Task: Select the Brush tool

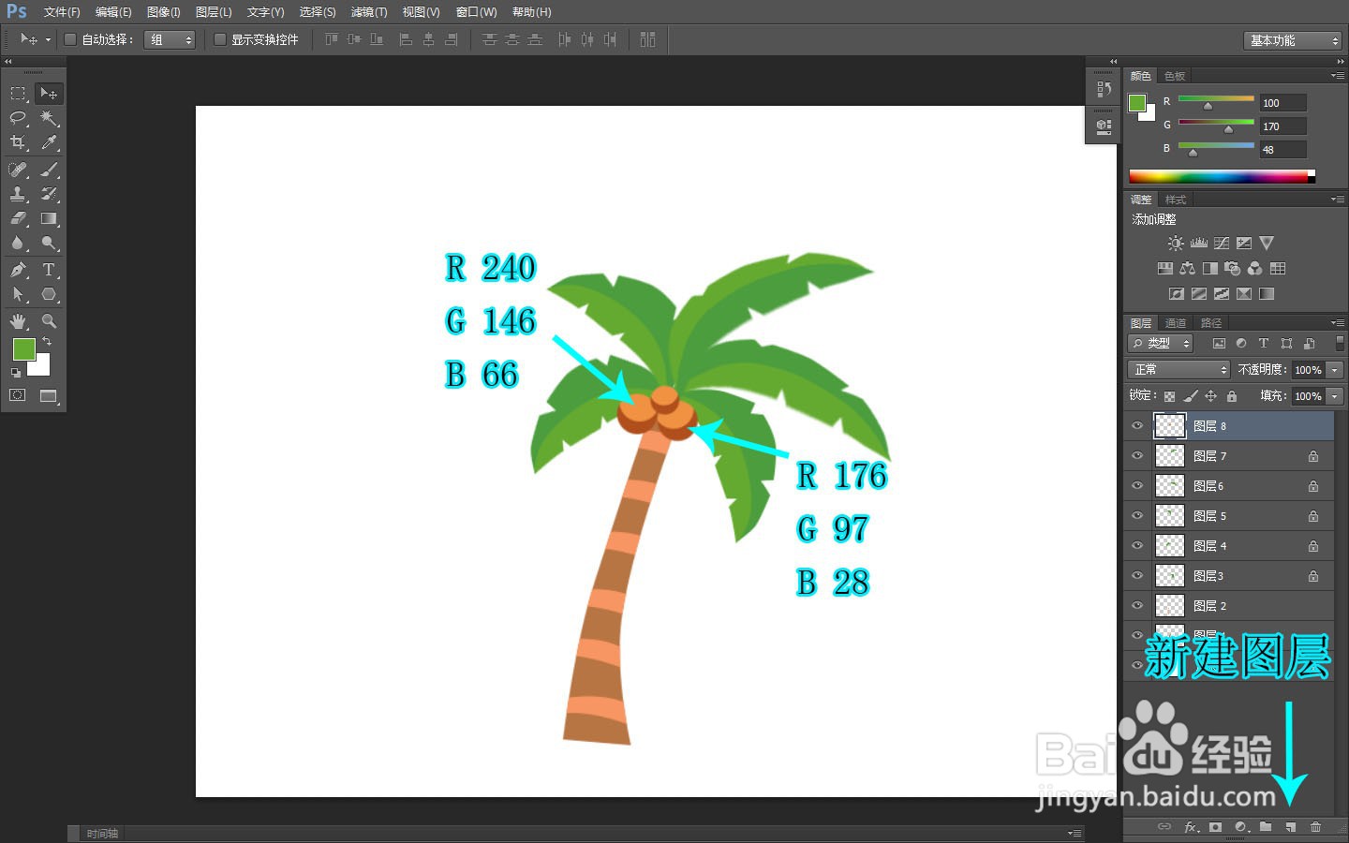Action: coord(49,170)
